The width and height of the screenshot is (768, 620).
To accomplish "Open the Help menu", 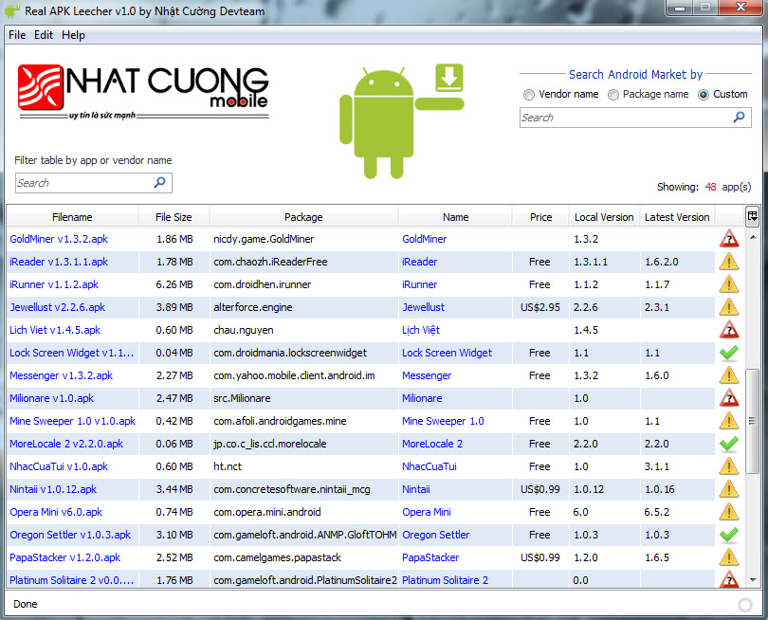I will point(73,35).
